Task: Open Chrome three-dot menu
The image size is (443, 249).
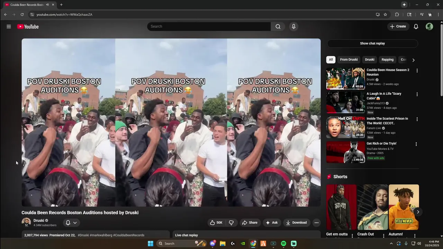Action: (438, 15)
